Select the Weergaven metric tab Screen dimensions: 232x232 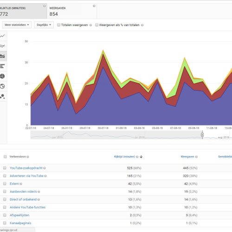click(x=72, y=11)
